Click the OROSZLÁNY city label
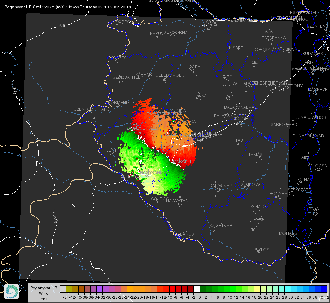Screen dimensions: 330x303 click(268, 50)
